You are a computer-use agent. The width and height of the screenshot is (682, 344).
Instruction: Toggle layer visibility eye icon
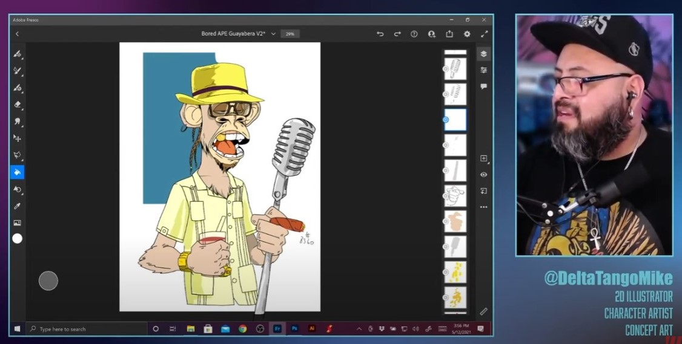pos(484,175)
